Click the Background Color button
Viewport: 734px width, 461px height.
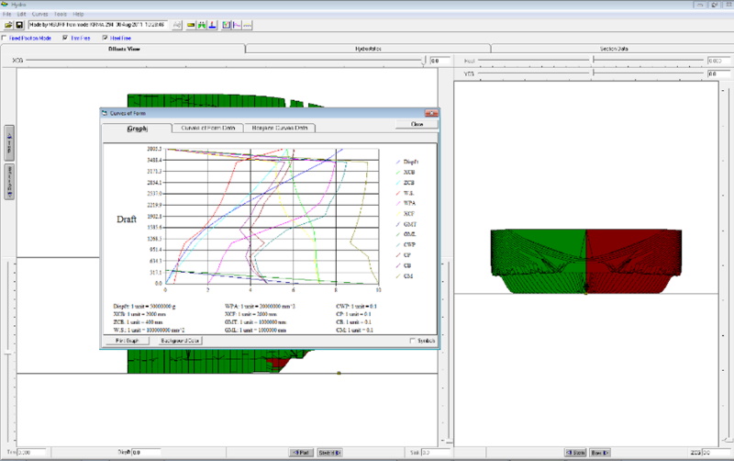(180, 341)
